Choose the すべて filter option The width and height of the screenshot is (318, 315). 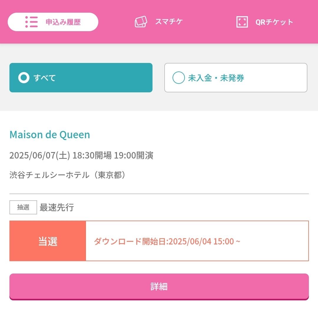click(x=81, y=78)
